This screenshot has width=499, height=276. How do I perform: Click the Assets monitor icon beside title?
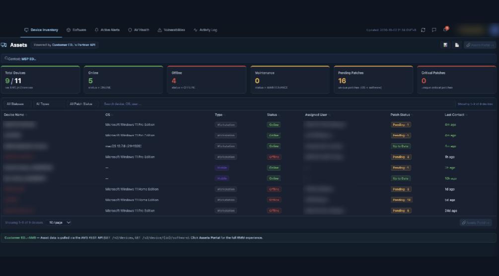4,45
